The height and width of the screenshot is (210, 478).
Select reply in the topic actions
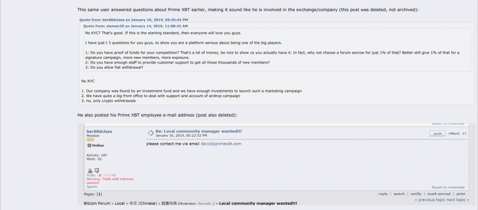click(383, 194)
